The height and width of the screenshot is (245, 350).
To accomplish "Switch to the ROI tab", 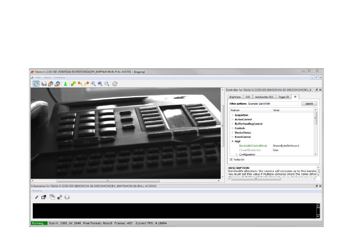I will click(248, 97).
